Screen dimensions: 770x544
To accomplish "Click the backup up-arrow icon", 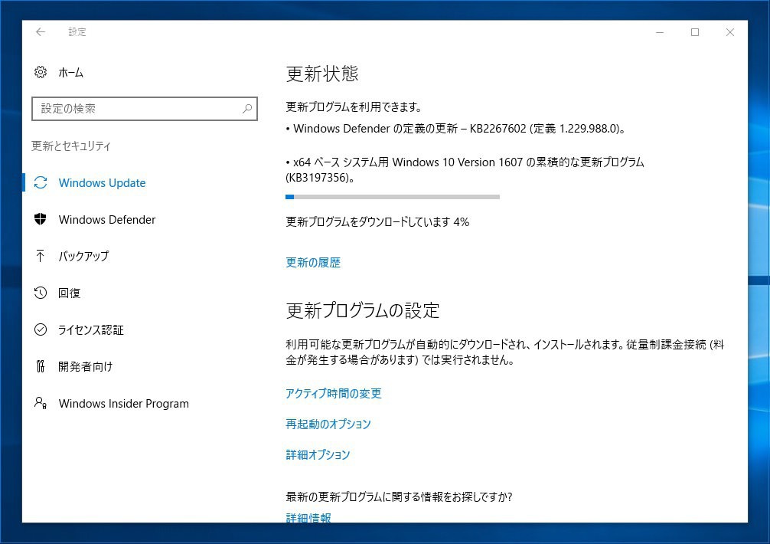I will (41, 256).
